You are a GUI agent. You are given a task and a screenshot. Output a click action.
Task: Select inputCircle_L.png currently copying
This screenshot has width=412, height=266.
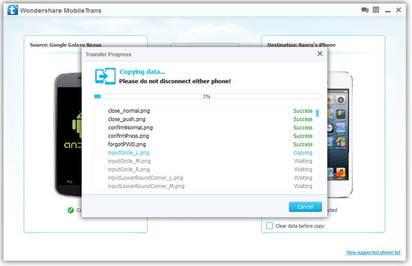[x=207, y=153]
